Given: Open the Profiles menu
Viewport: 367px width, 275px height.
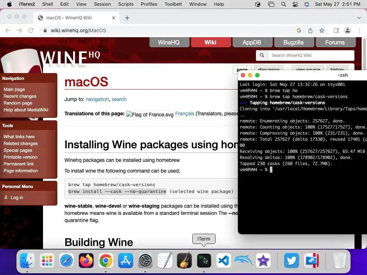Looking at the screenshot, I should [149, 4].
